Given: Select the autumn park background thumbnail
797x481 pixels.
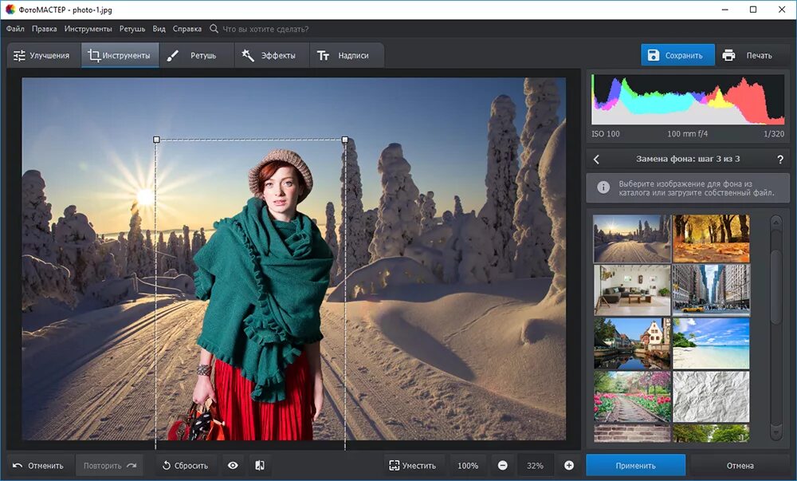Looking at the screenshot, I should pyautogui.click(x=711, y=238).
